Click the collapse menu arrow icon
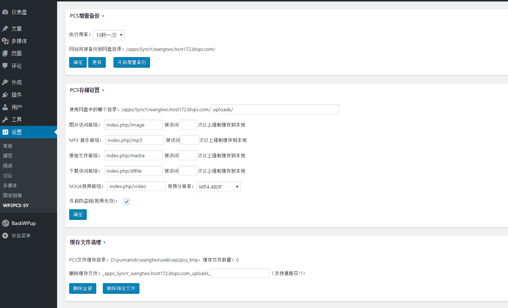 (x=5, y=236)
